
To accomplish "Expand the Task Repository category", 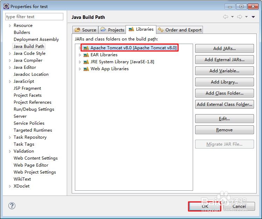I will (10, 137).
